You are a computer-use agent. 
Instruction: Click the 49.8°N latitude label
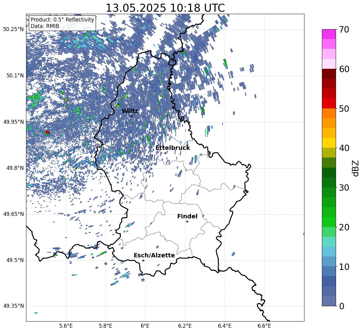15,168
